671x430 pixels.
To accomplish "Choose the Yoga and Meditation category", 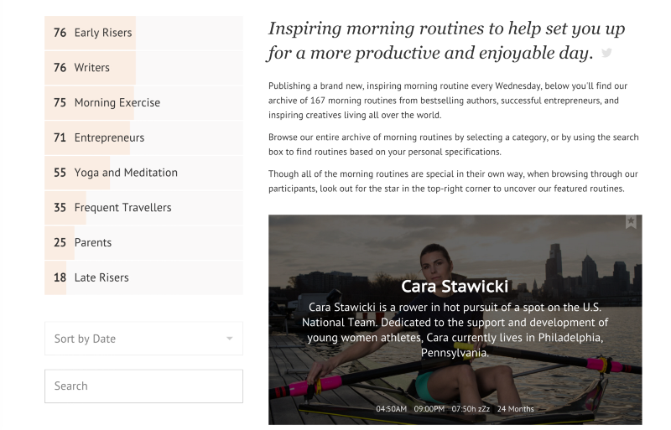I will pos(126,173).
